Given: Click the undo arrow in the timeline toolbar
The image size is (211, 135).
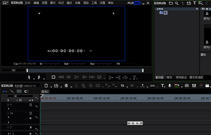Looking at the screenshot, I should [122, 86].
